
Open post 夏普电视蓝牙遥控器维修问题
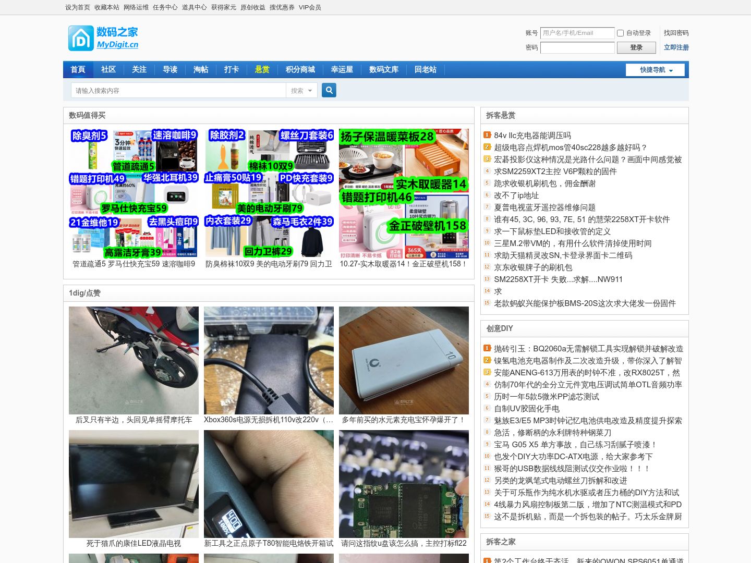pos(544,207)
